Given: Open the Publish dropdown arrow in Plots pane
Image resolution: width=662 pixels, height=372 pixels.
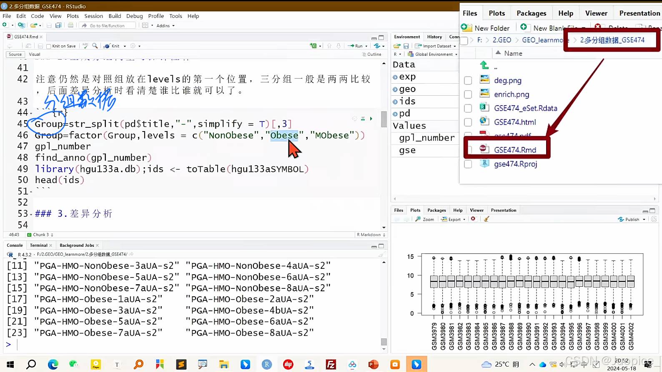Looking at the screenshot, I should 644,220.
